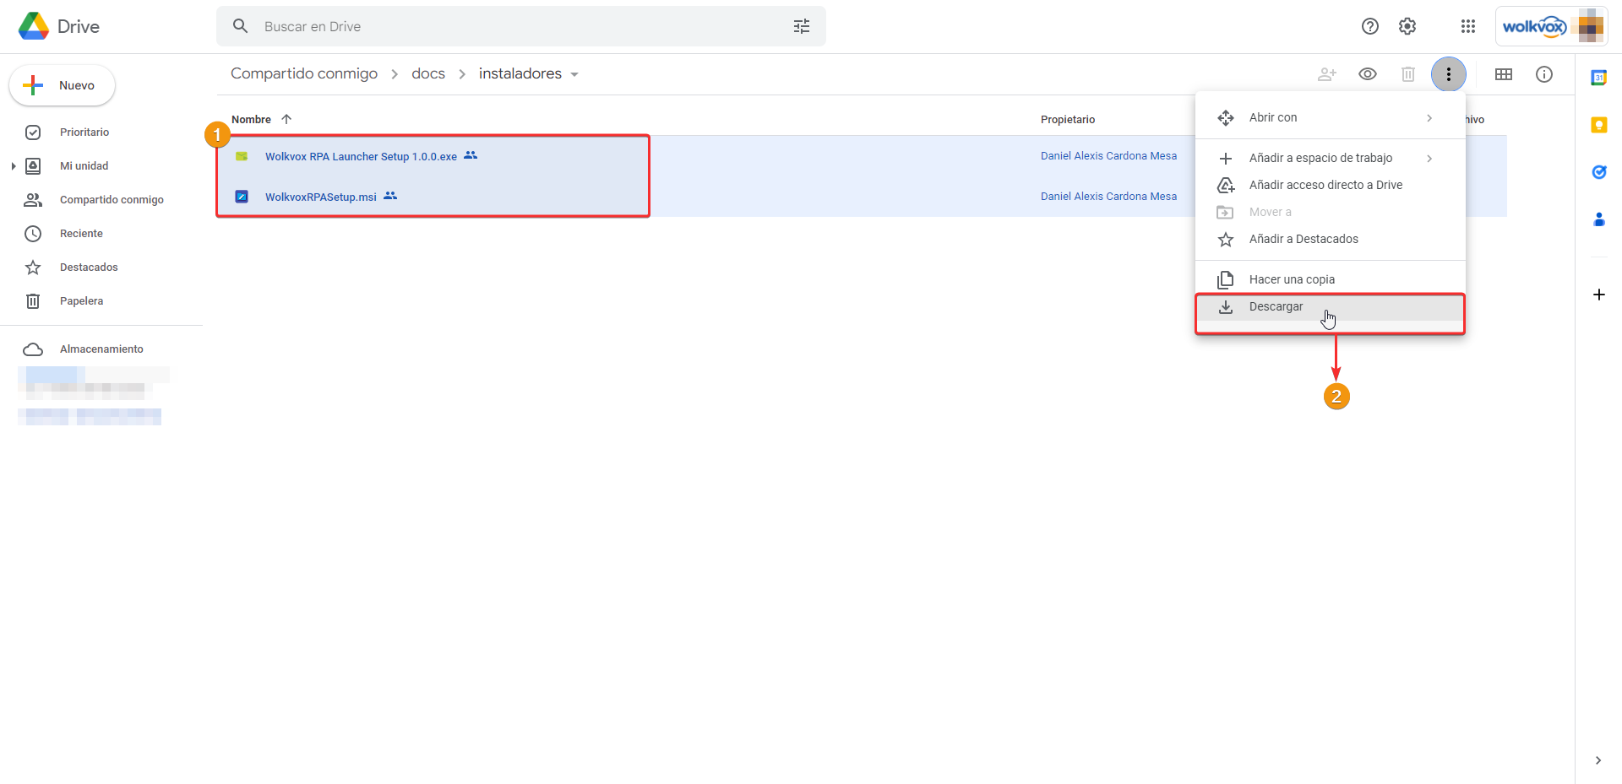Screen dimensions: 1622x784
Task: Open Compartido conmigo in sidebar
Action: click(x=112, y=200)
